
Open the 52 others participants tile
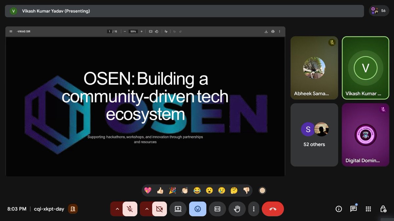[x=314, y=135]
